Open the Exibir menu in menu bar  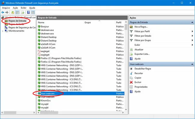click(23, 8)
